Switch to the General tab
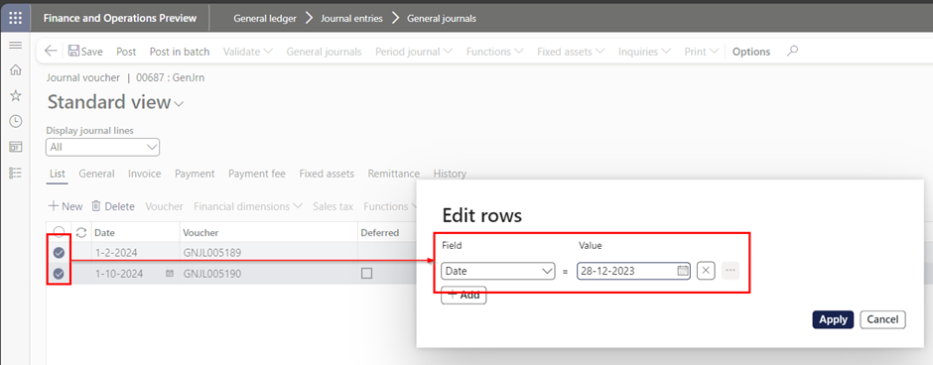The image size is (933, 365). pos(96,174)
